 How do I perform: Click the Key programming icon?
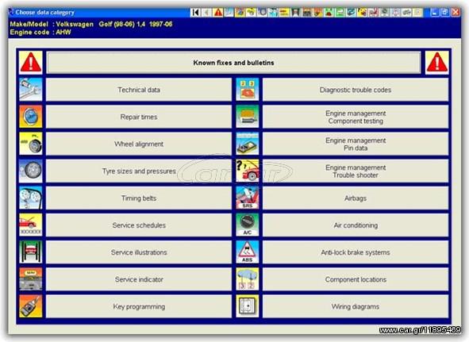(x=30, y=306)
